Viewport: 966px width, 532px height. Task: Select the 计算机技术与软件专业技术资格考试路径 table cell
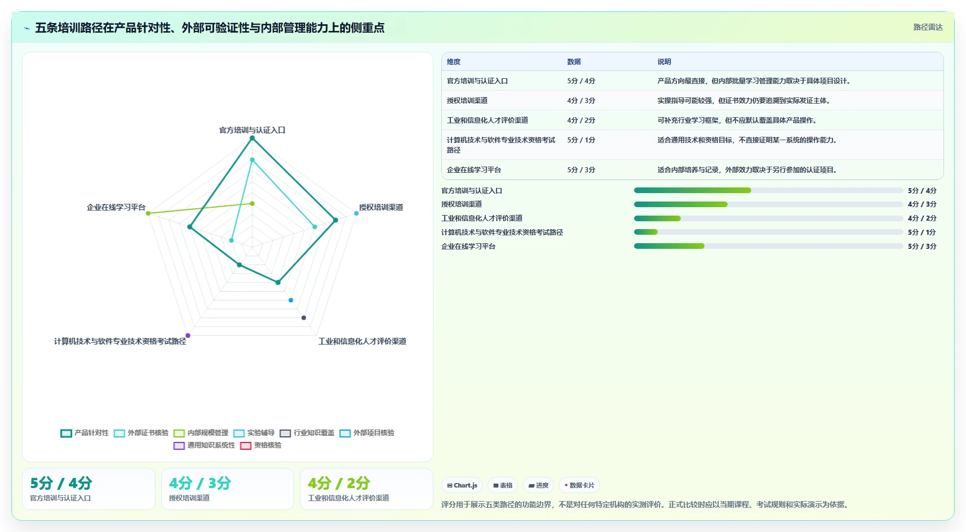tap(502, 145)
